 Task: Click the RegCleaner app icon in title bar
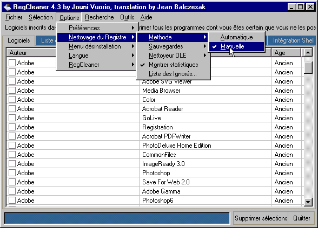8,7
